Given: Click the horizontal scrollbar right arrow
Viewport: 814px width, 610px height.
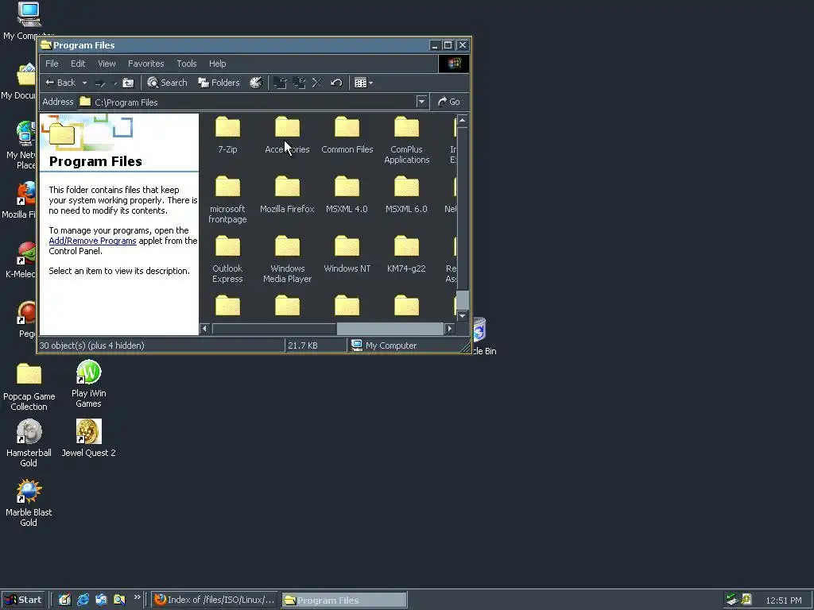Looking at the screenshot, I should 450,328.
